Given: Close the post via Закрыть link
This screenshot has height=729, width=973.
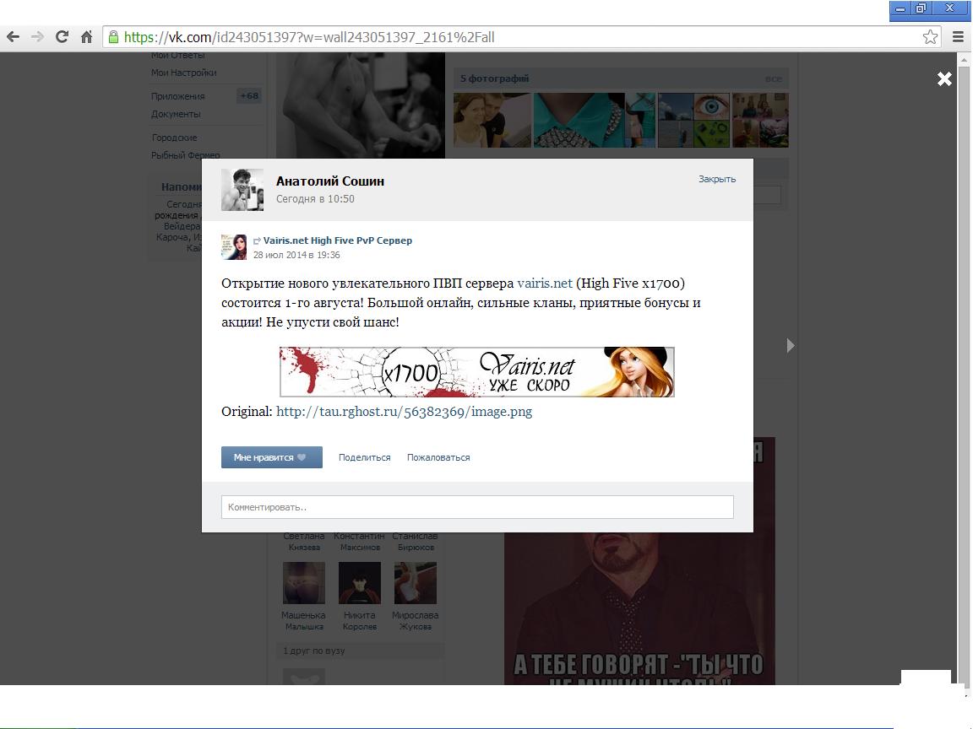Looking at the screenshot, I should 717,179.
